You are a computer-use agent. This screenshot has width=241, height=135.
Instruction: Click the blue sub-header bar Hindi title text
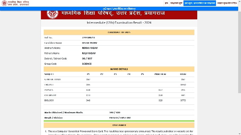pyautogui.click(x=119, y=9)
